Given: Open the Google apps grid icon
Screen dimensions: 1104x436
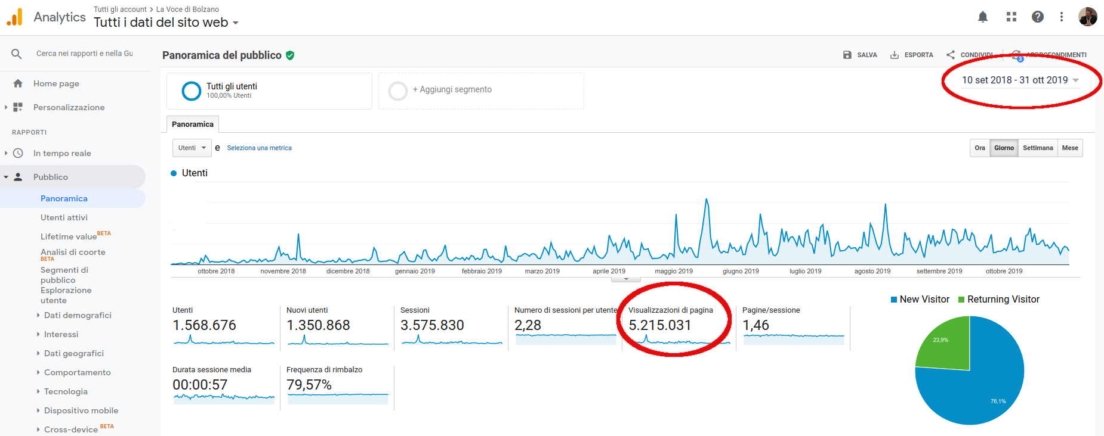Looking at the screenshot, I should [1011, 17].
